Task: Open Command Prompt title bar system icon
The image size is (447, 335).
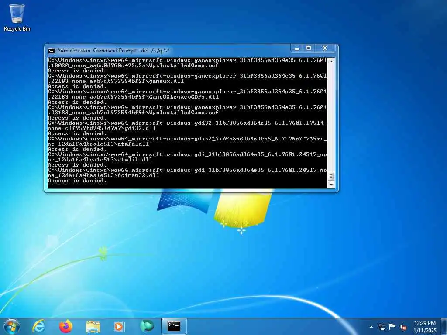Action: click(52, 51)
